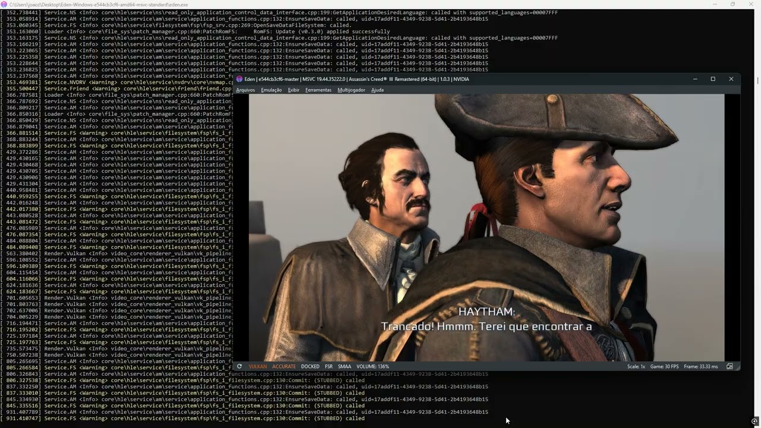Screen dimensions: 761x428
Task: Click console log line starting 355.500447 Service.Friend
Action: click(117, 89)
